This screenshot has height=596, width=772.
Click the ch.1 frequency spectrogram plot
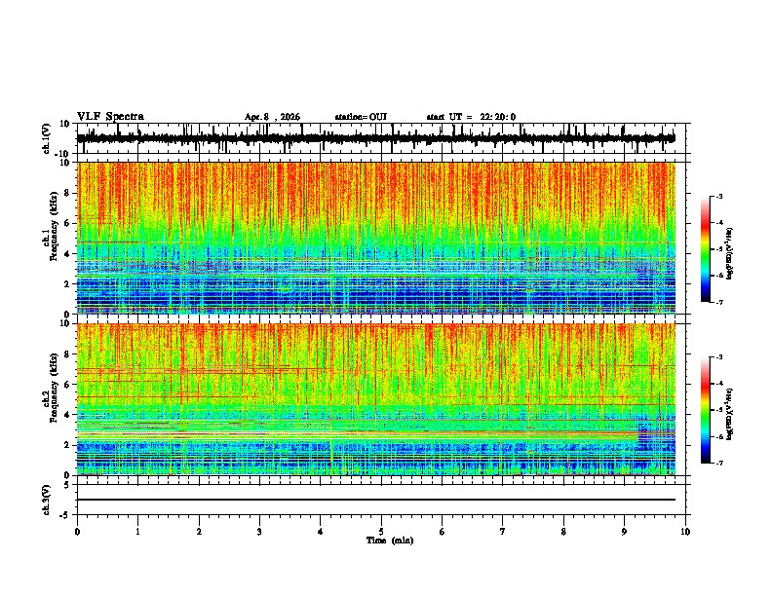click(x=376, y=238)
